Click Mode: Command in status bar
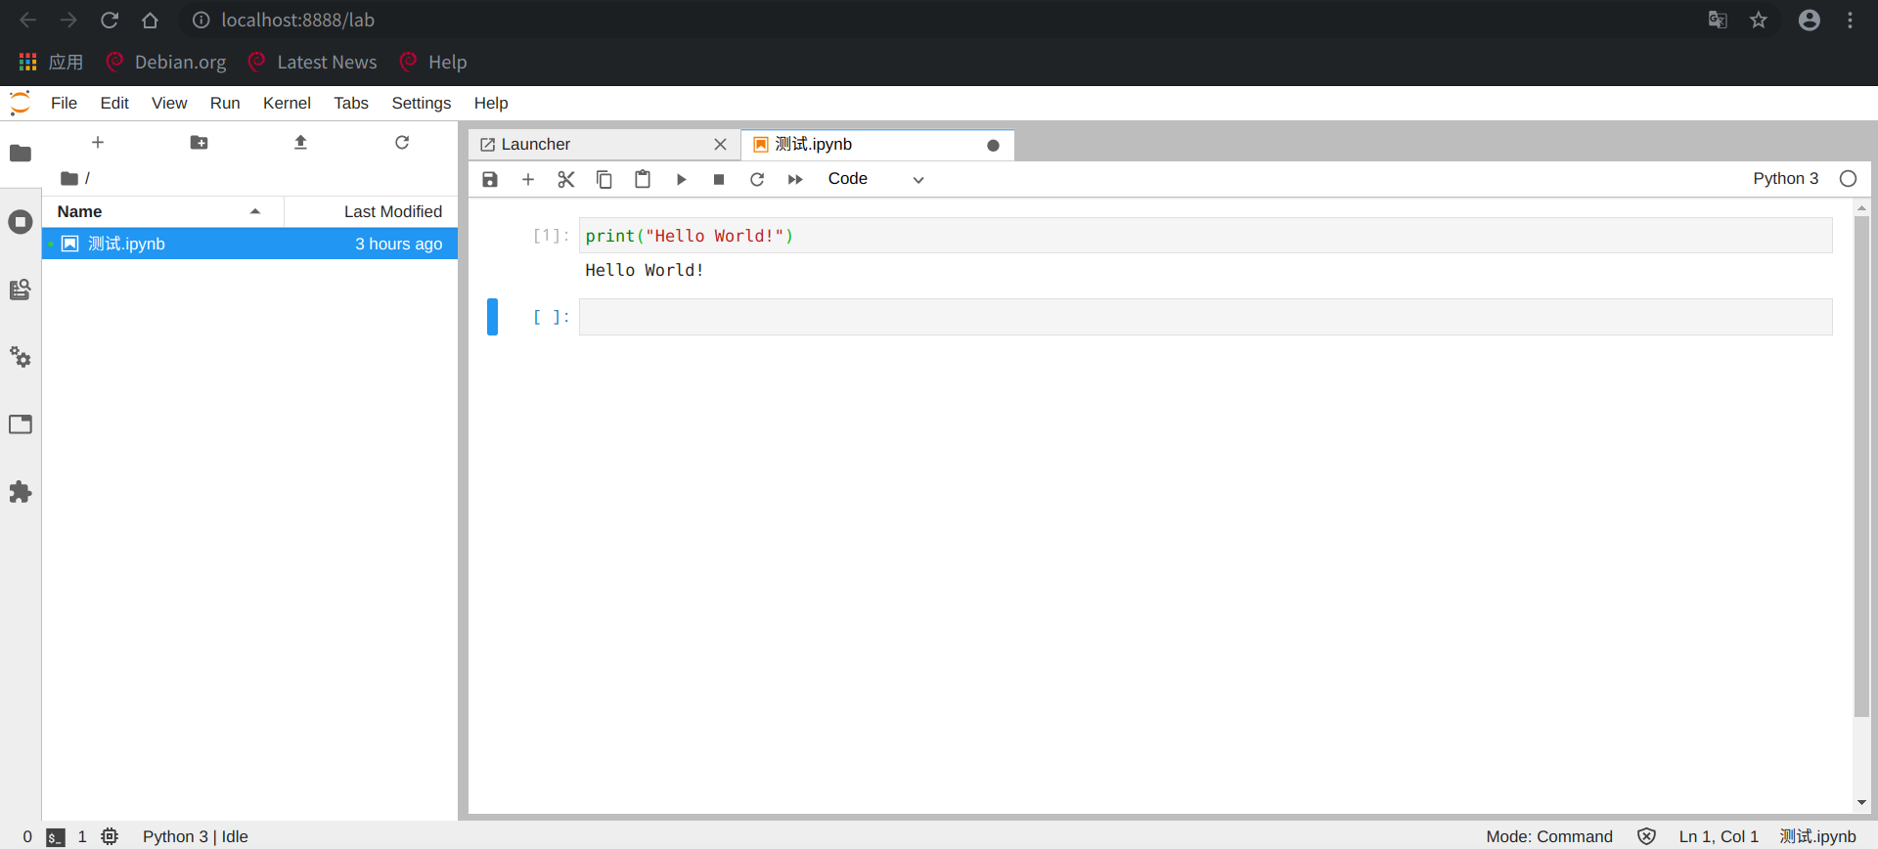 point(1549,836)
